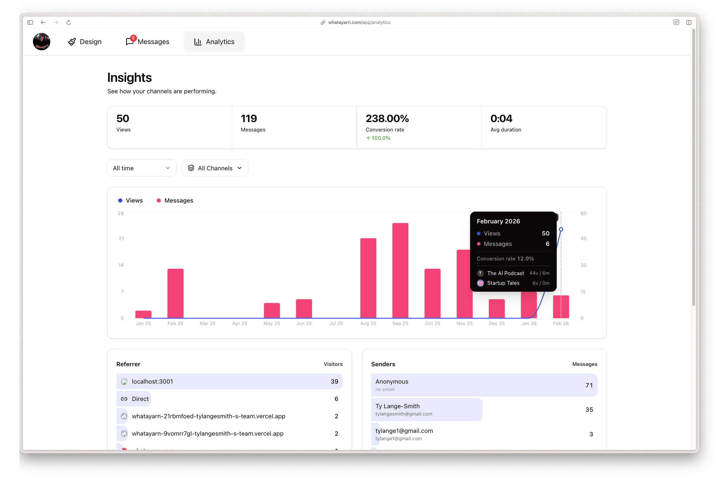Click the pink Messages legend color dot
Image resolution: width=719 pixels, height=479 pixels.
(159, 200)
